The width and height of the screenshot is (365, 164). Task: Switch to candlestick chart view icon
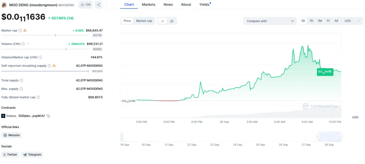172,21
